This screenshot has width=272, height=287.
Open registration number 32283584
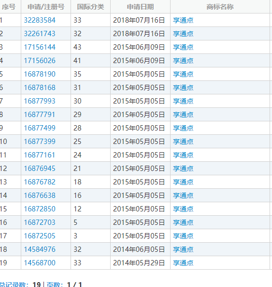click(x=40, y=20)
